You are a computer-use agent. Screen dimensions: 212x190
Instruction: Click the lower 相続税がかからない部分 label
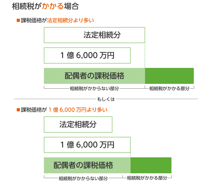[x=83, y=178]
